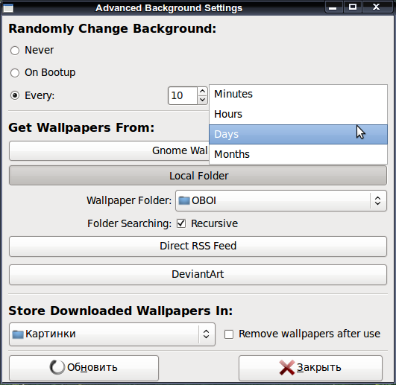Close the window using title bar X
The image size is (396, 385).
pyautogui.click(x=377, y=7)
